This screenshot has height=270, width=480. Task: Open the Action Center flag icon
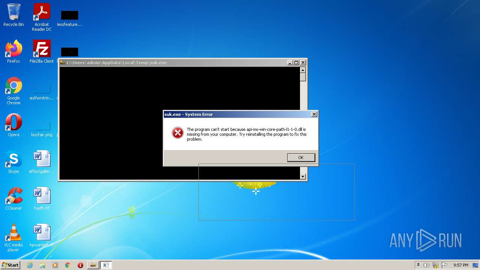444,265
